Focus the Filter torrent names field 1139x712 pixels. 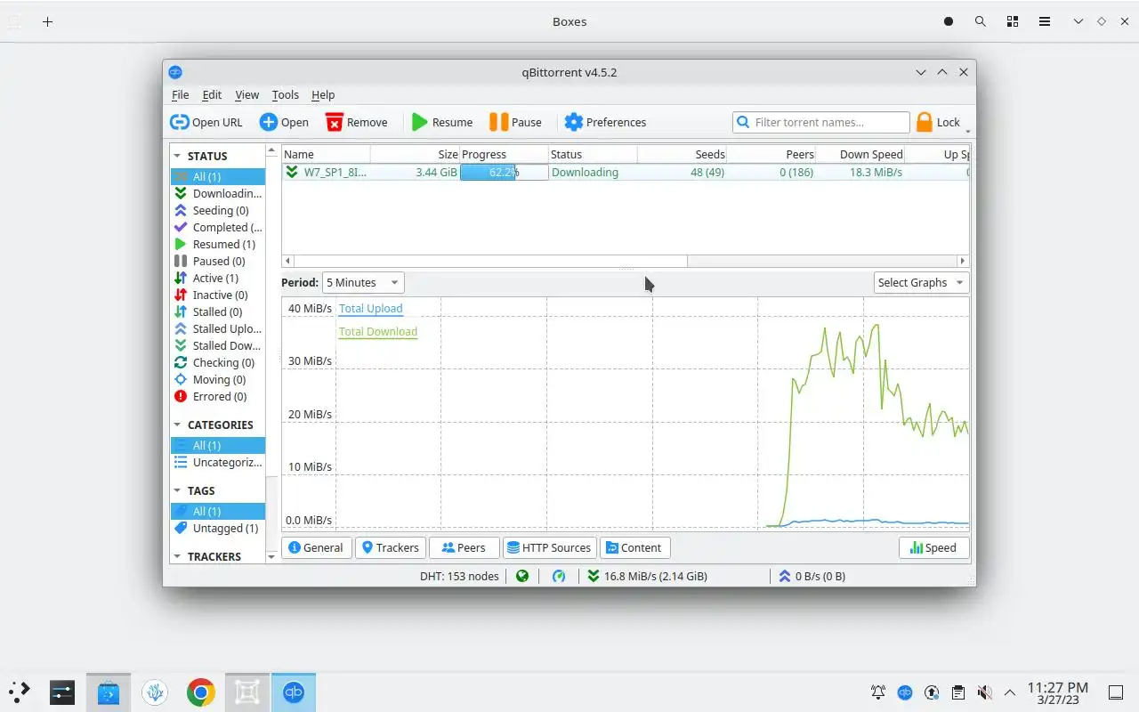pos(821,122)
